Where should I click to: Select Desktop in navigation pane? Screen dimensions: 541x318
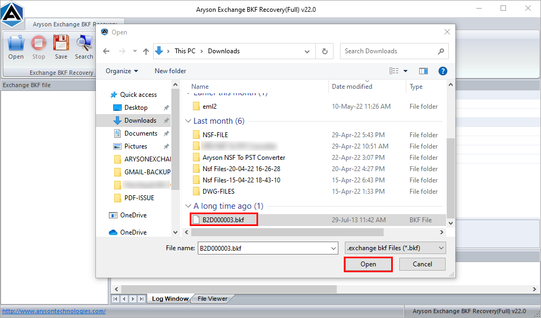click(136, 108)
